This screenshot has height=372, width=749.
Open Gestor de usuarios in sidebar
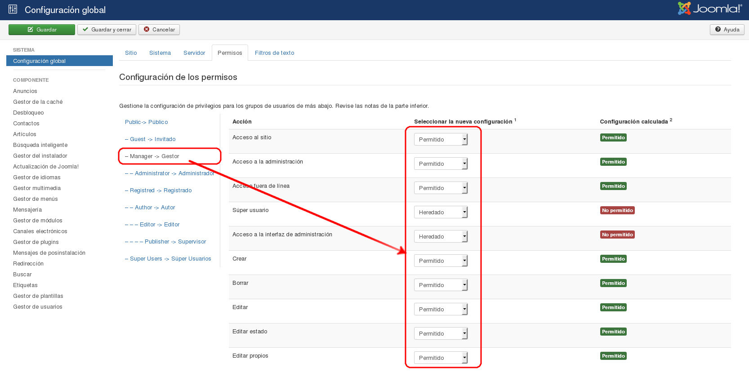coord(38,307)
